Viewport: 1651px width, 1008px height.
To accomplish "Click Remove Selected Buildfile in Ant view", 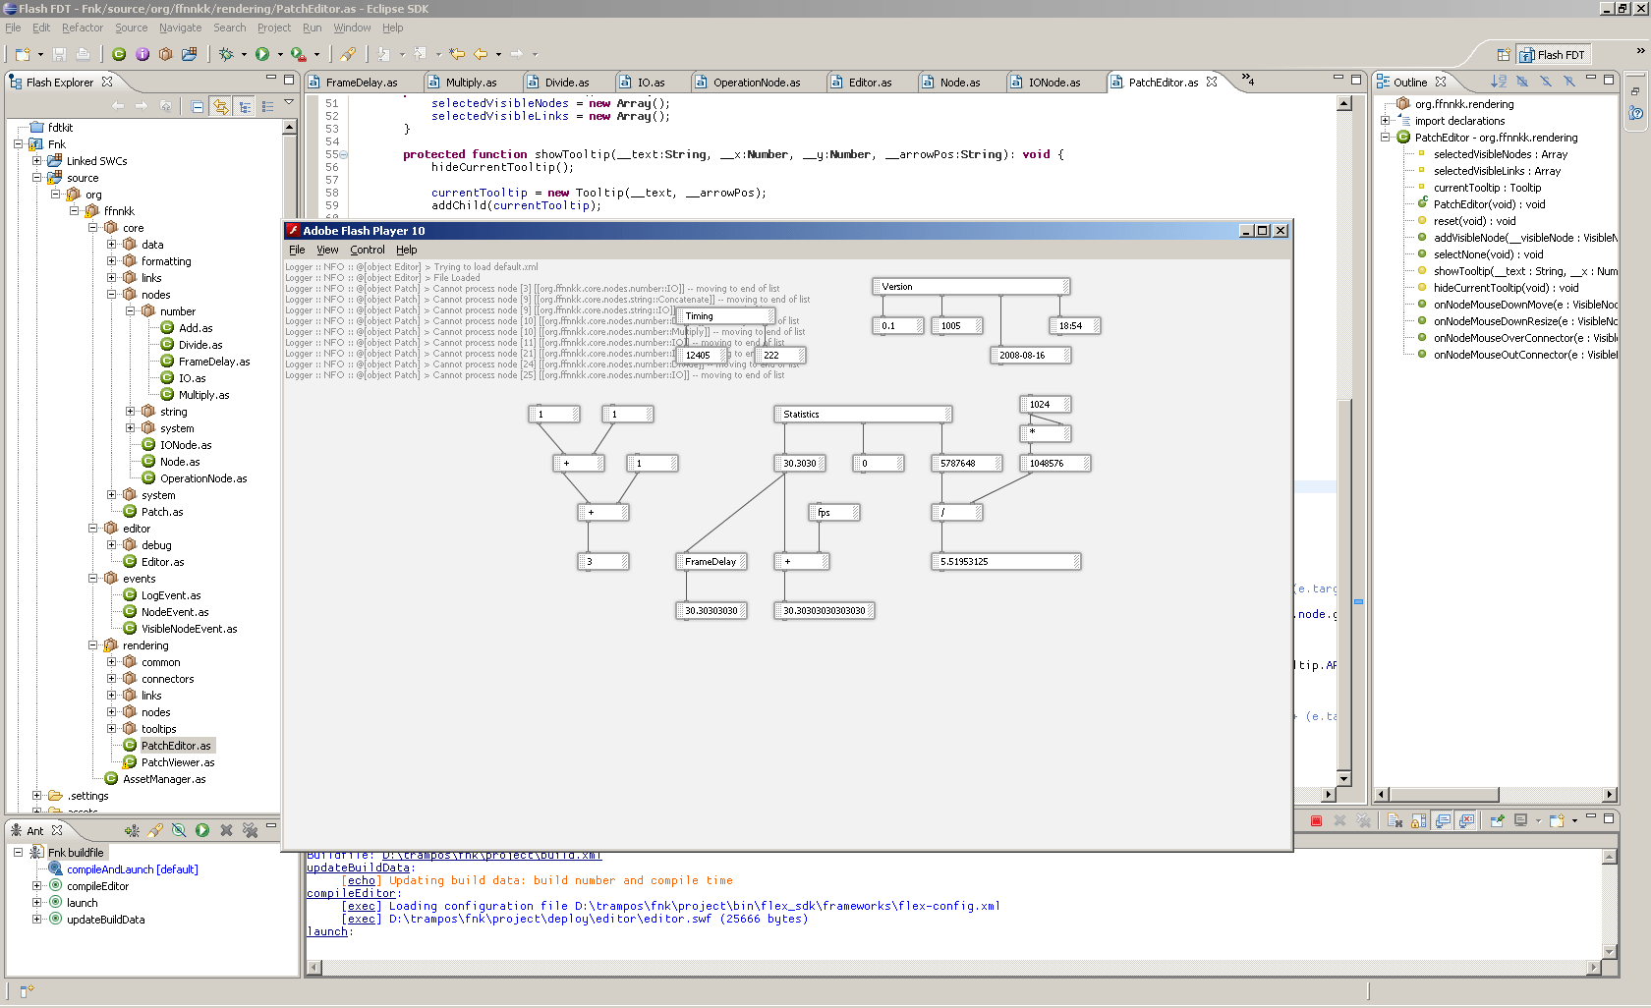I will [226, 830].
